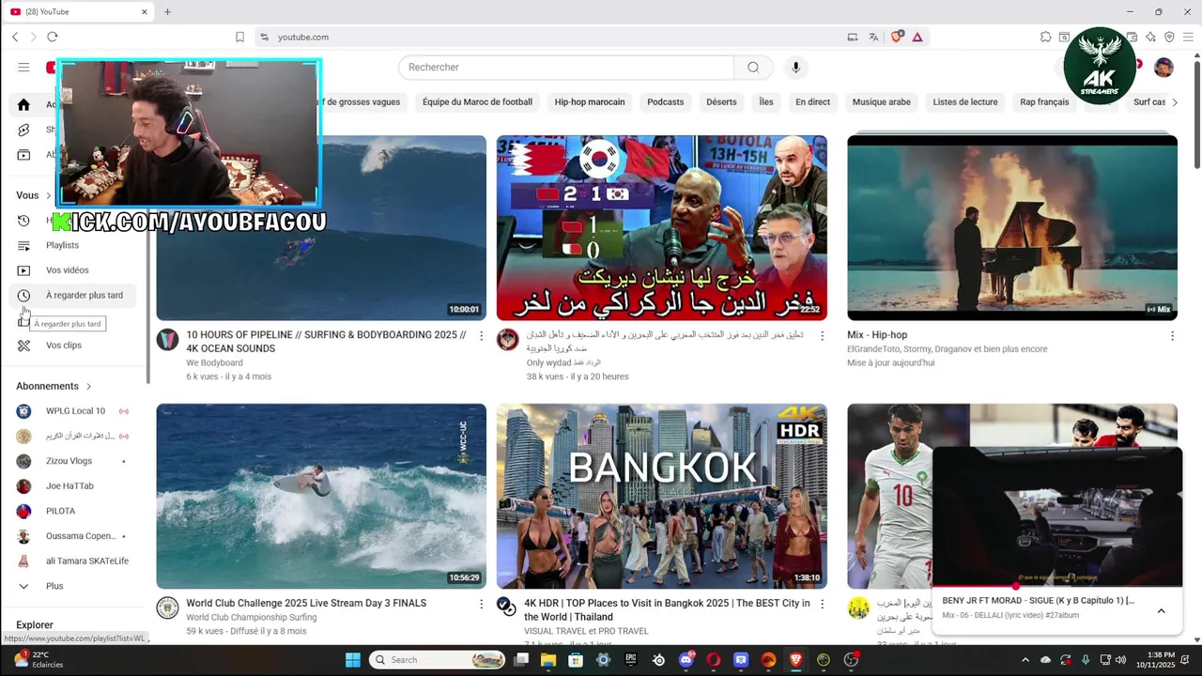Screen dimensions: 1202x676
Task: Open the YouTube account avatar menu
Action: tap(1163, 67)
